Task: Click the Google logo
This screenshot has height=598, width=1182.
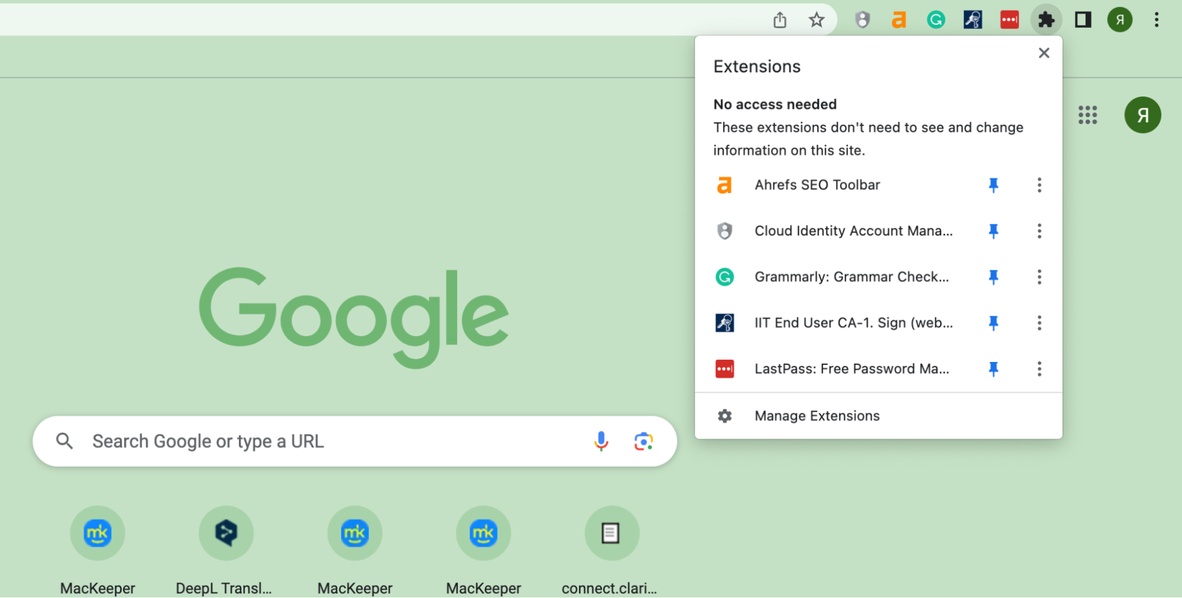Action: 354,318
